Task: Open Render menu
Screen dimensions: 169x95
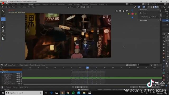Action: 13,4
